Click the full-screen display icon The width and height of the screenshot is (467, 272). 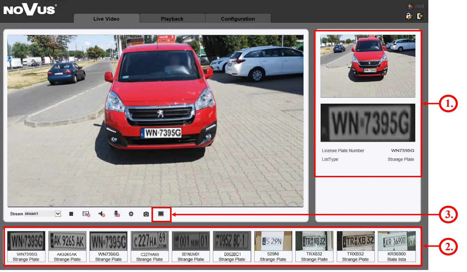point(161,214)
